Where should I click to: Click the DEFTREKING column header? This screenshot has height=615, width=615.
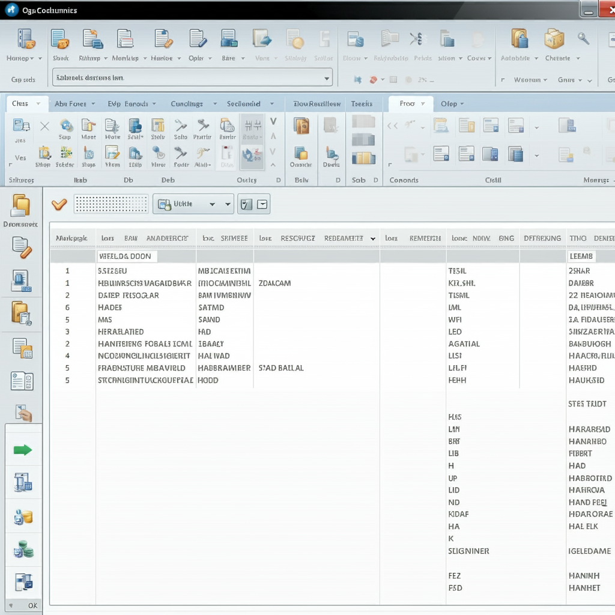pyautogui.click(x=542, y=238)
